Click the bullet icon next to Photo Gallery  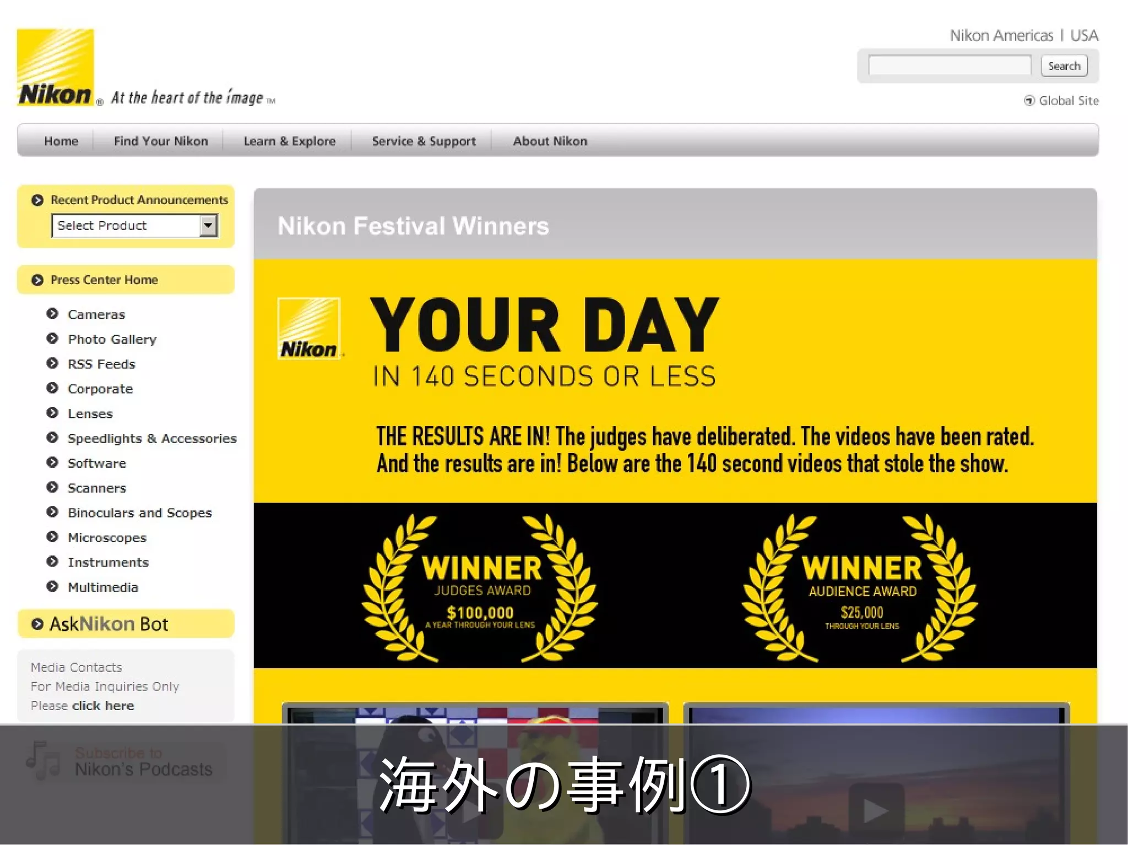tap(52, 339)
